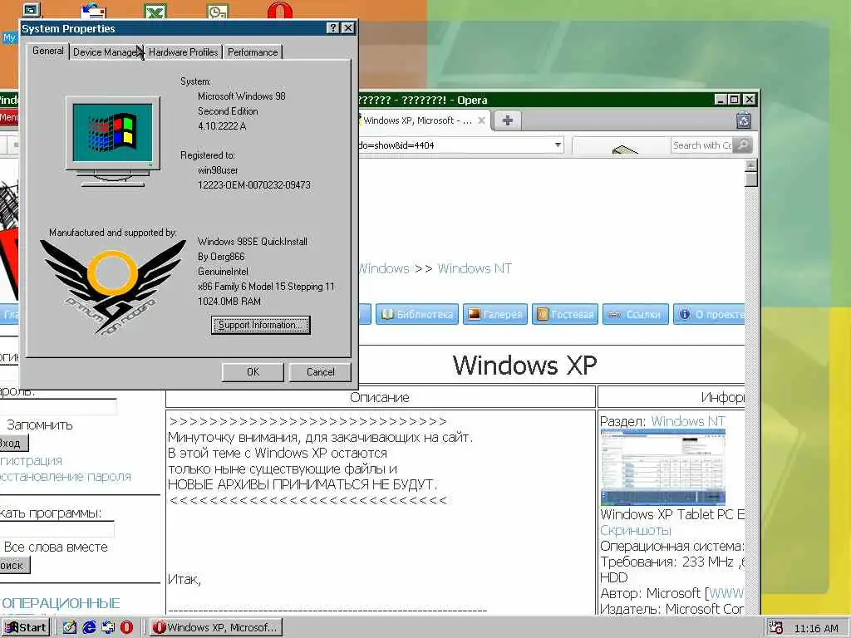Image resolution: width=851 pixels, height=638 pixels.
Task: Expand the Opera address bar dropdown arrow
Action: coord(558,145)
